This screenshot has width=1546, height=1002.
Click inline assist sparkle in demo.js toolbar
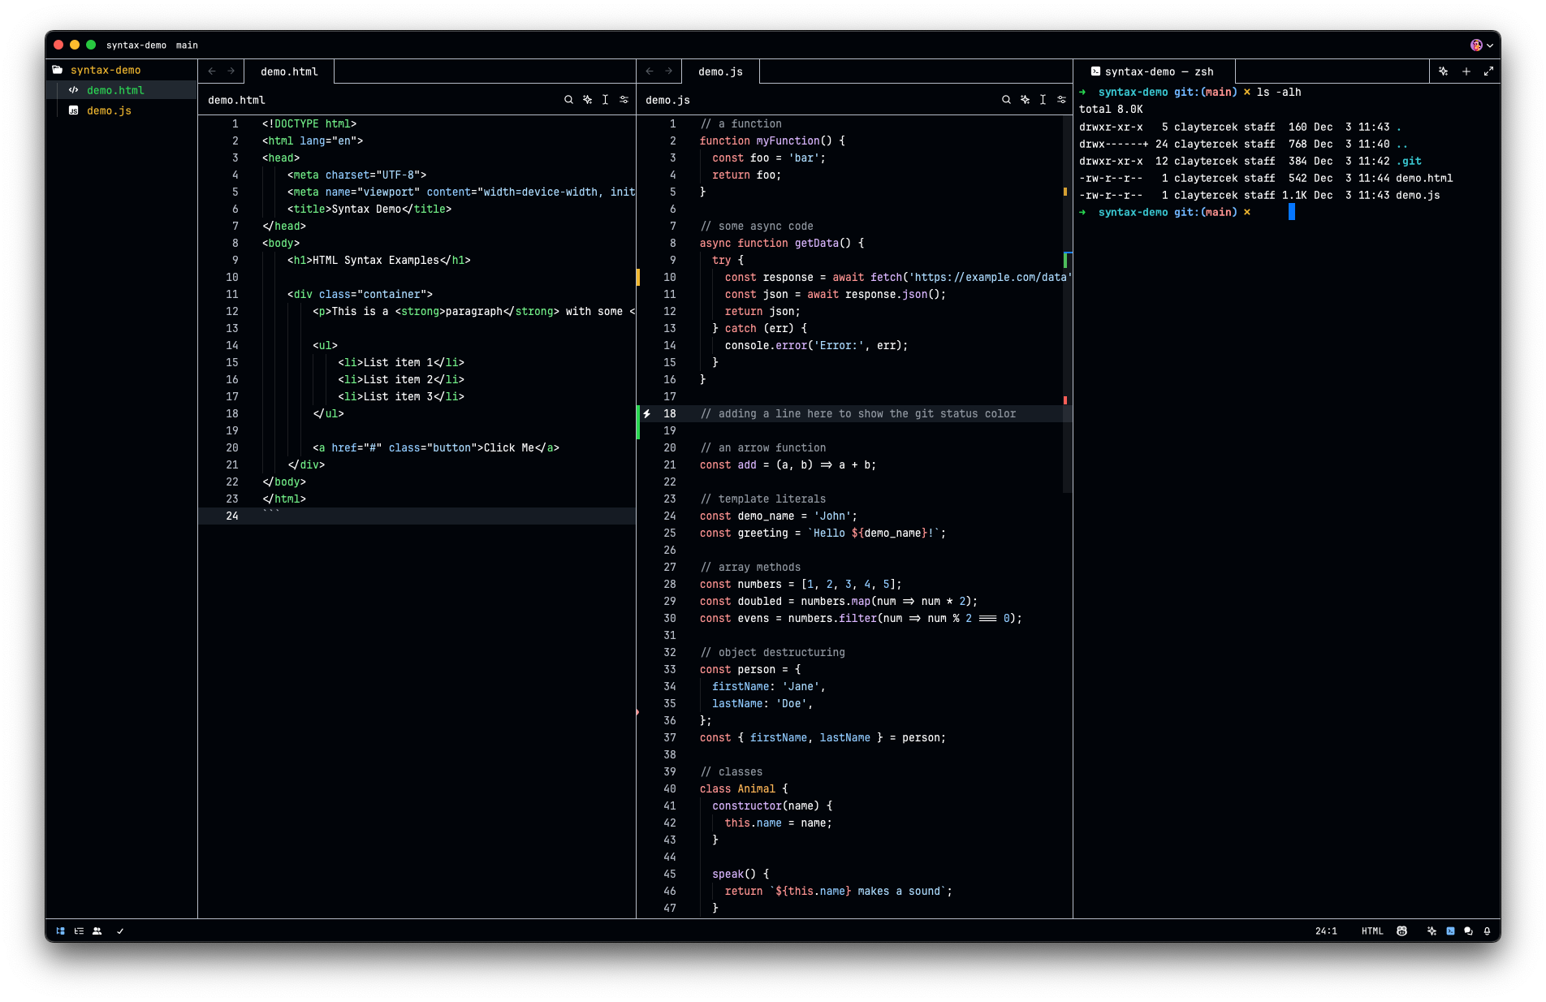point(1025,100)
